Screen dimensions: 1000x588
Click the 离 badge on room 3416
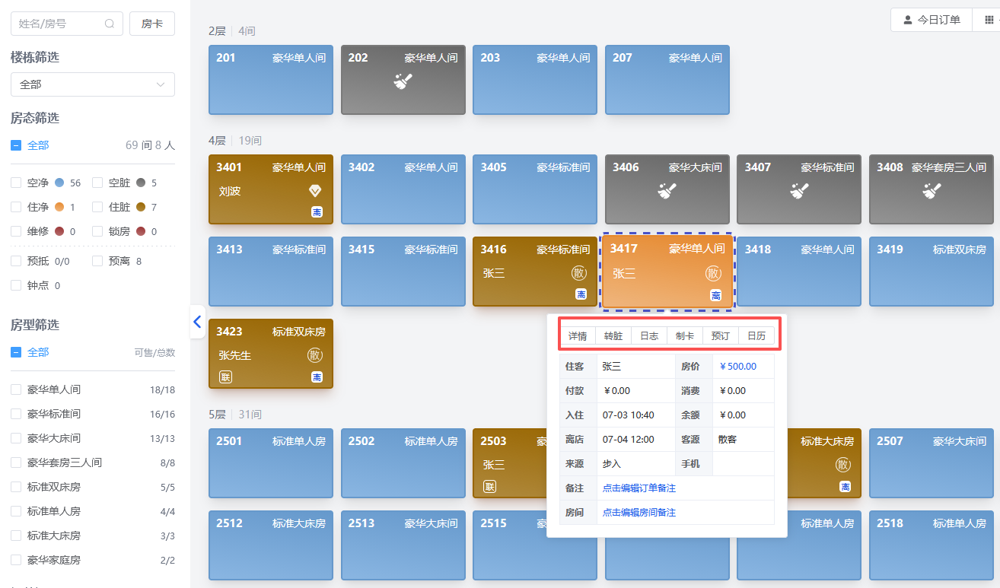tap(581, 294)
